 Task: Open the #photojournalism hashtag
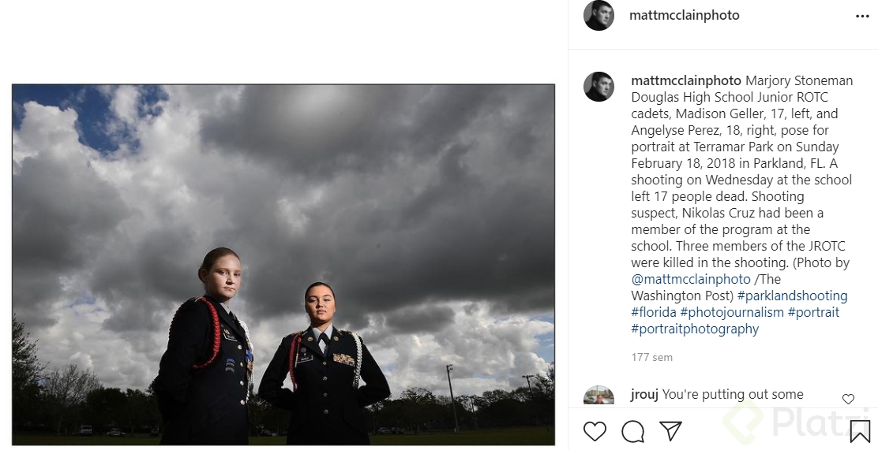coord(732,313)
